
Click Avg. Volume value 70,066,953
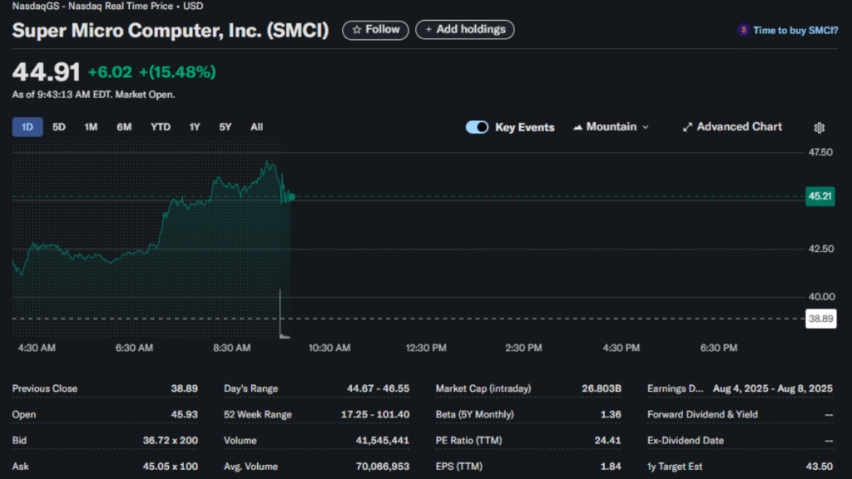pos(383,467)
